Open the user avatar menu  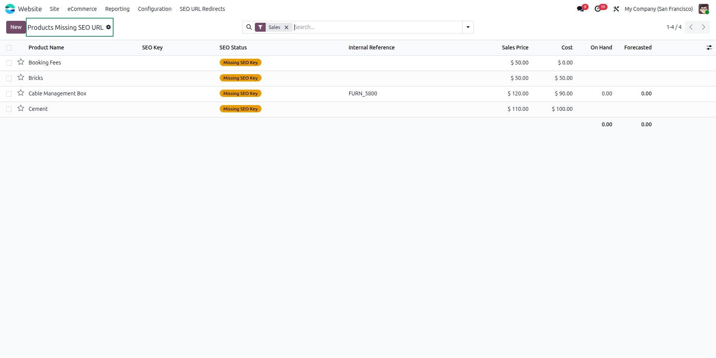tap(704, 9)
